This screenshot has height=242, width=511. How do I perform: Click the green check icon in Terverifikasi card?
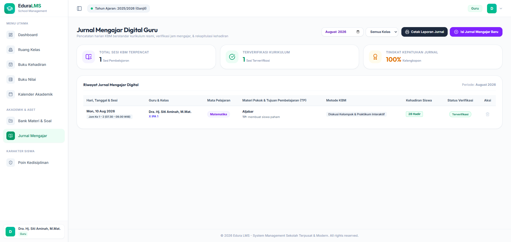[232, 57]
